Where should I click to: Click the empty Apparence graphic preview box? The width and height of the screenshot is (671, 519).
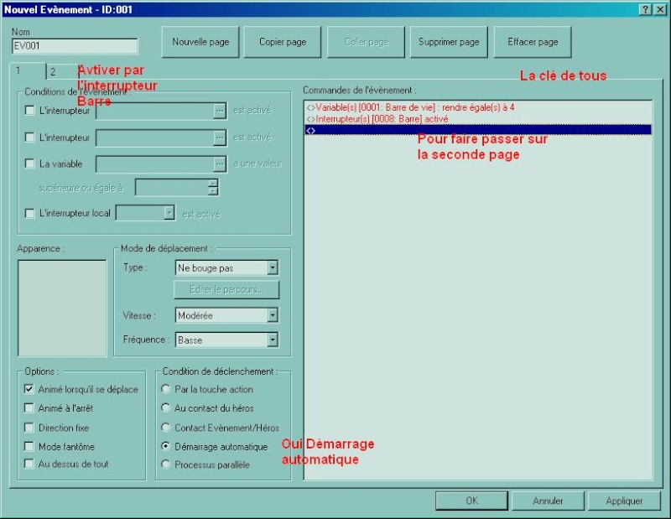pos(61,307)
